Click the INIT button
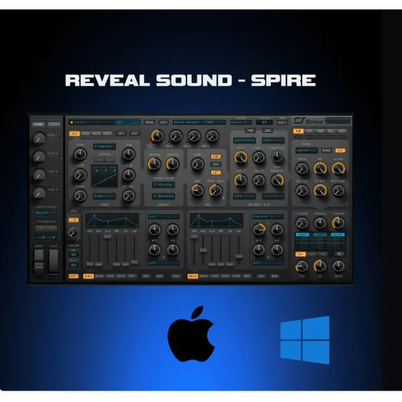 click(x=163, y=122)
